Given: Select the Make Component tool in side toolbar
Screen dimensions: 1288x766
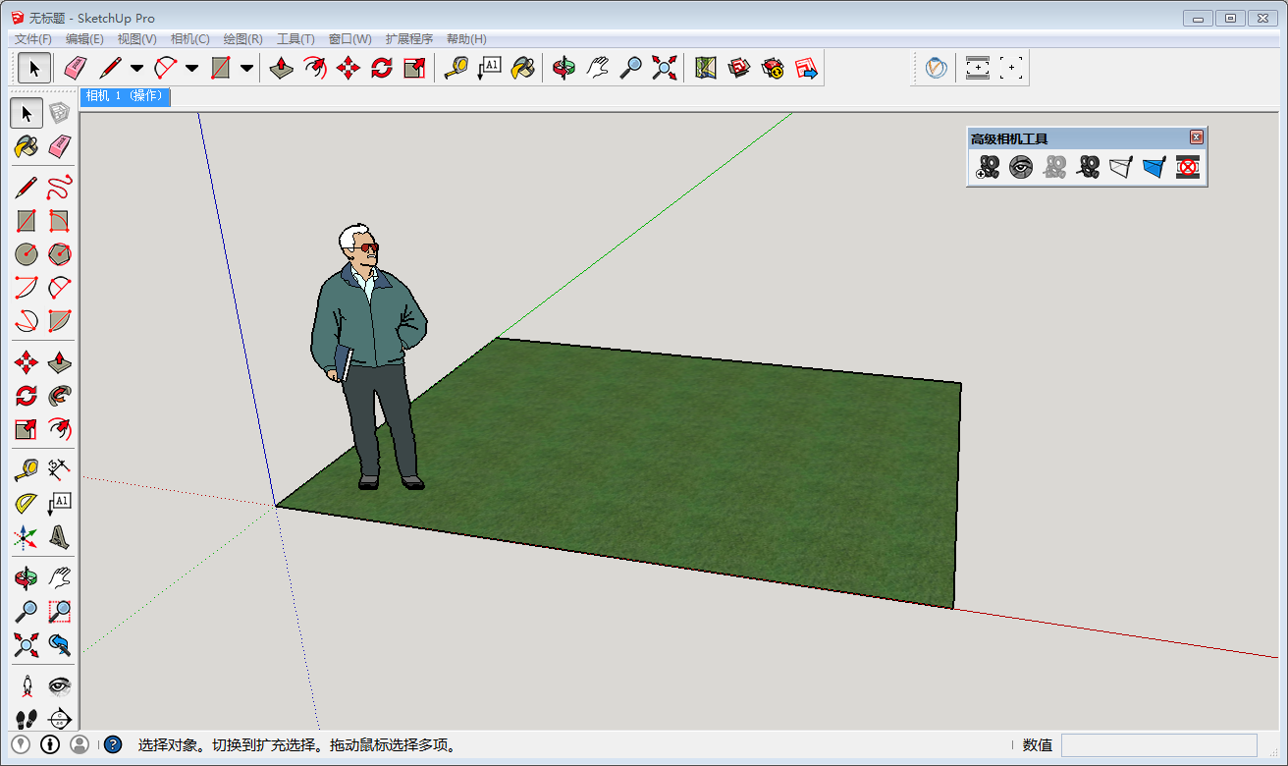Looking at the screenshot, I should pos(60,114).
